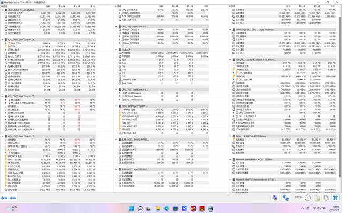This screenshot has height=213, width=342.
Task: Collapse the ASUS ProArt system sensor group
Action: tap(3, 10)
